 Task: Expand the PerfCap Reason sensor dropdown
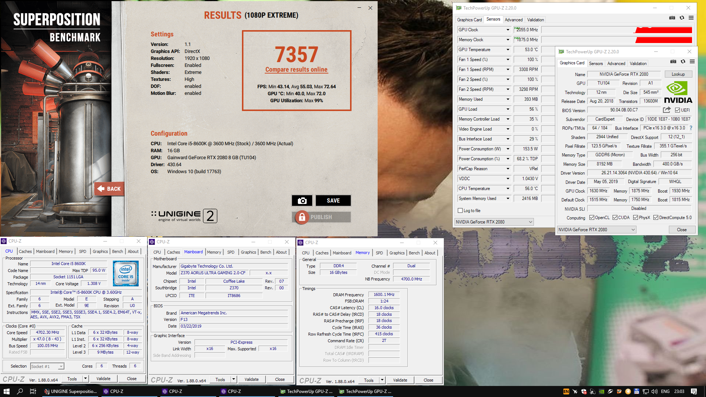pyautogui.click(x=508, y=169)
